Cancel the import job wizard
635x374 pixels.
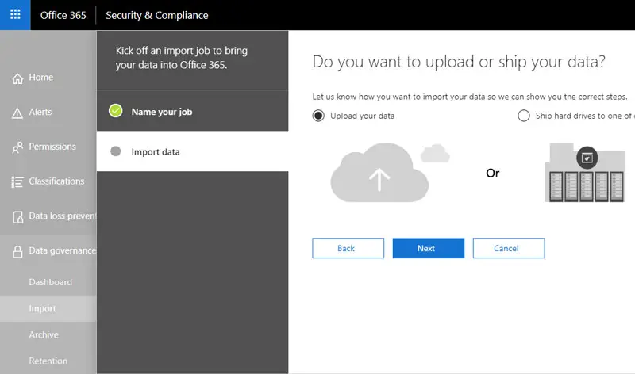point(508,248)
